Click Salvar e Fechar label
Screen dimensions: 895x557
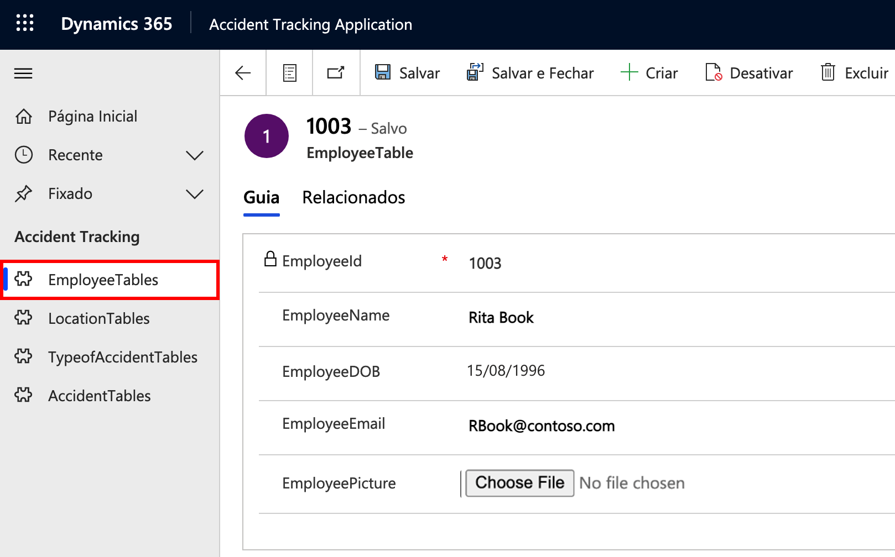tap(543, 73)
